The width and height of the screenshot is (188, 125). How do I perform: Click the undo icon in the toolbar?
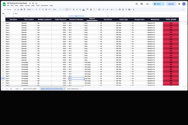pyautogui.click(x=15, y=9)
